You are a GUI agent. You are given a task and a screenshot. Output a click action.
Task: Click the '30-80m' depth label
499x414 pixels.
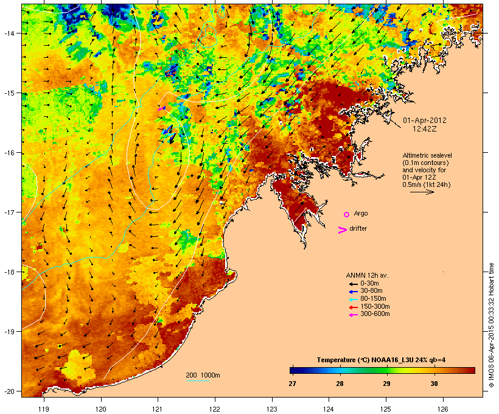point(371,291)
